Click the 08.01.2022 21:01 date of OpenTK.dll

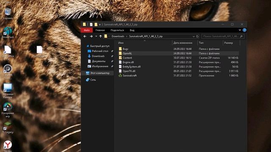point(183,71)
